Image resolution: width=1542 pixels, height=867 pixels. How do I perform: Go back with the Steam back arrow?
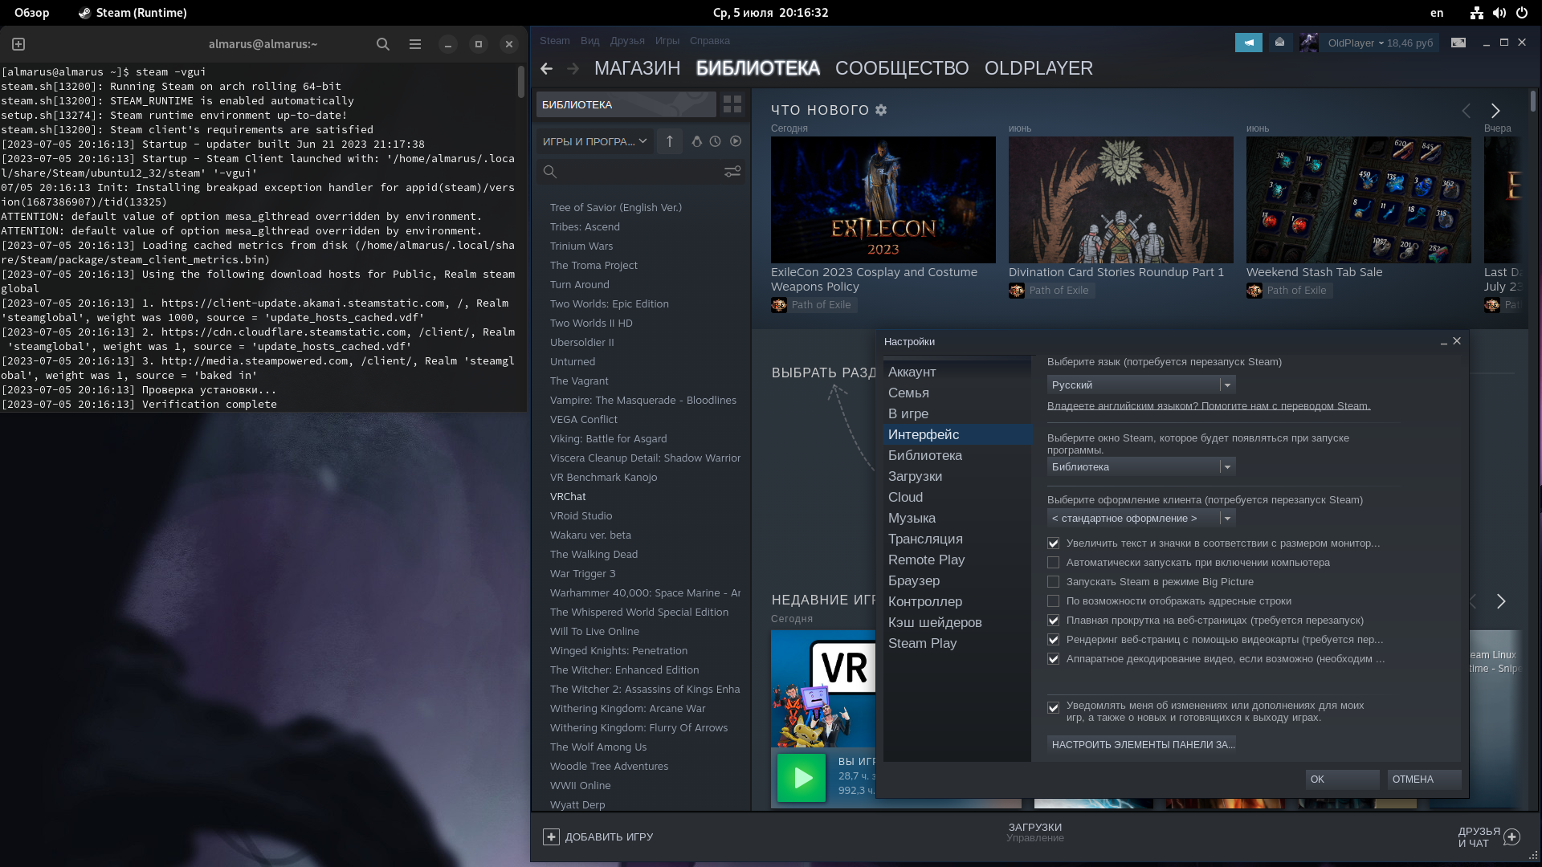click(x=546, y=69)
